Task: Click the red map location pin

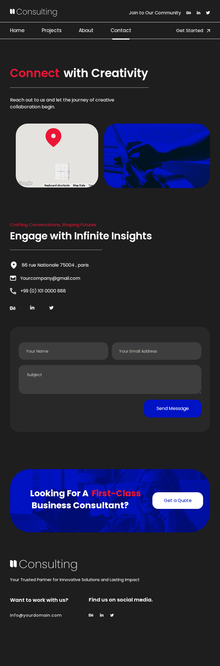Action: tap(53, 137)
